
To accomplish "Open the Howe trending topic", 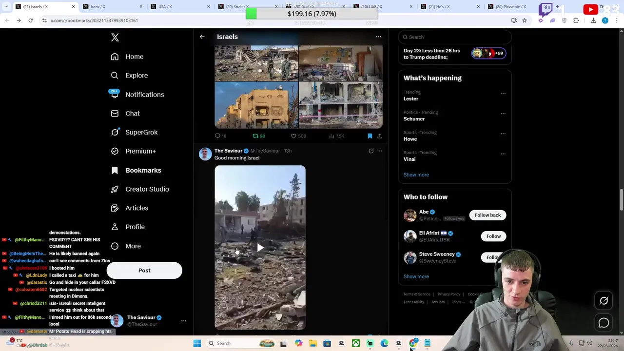I will [410, 139].
